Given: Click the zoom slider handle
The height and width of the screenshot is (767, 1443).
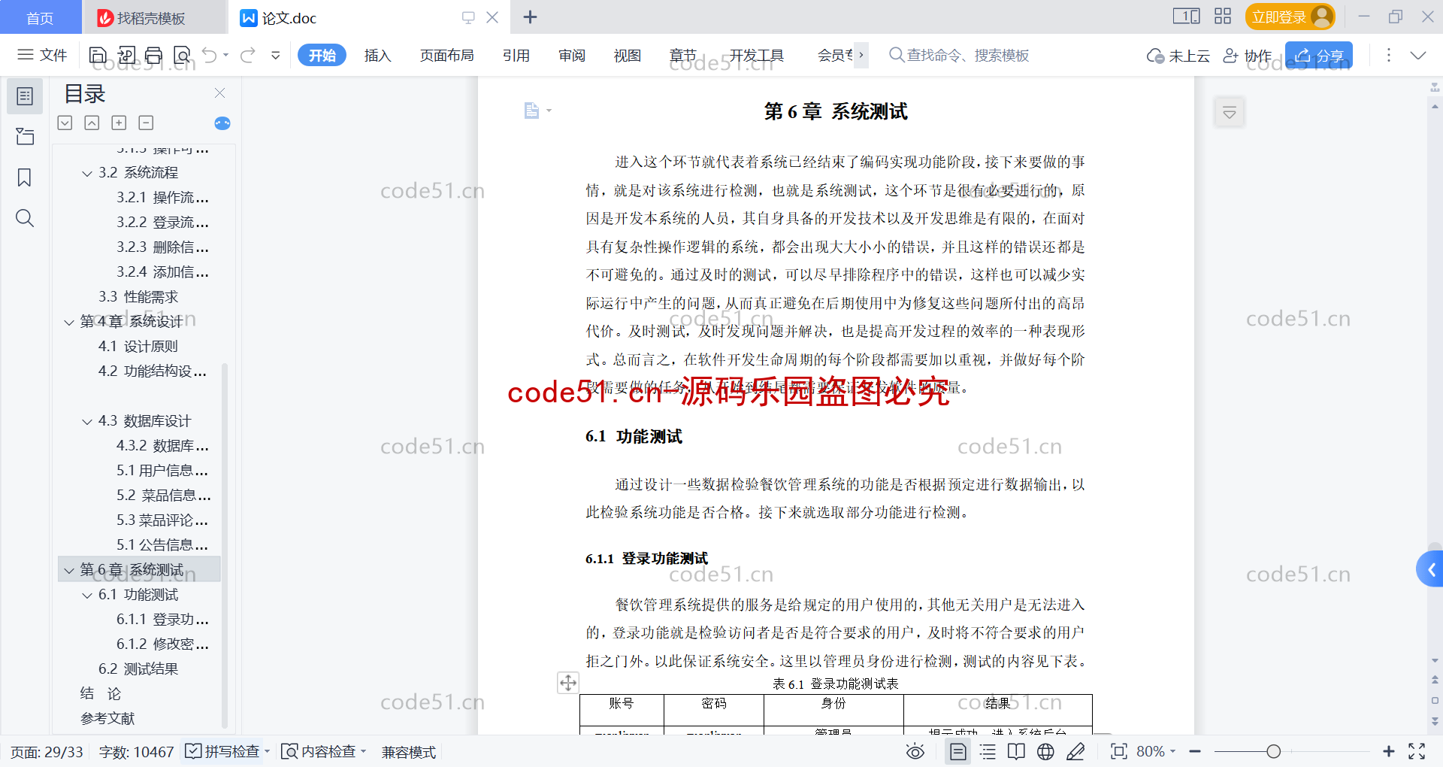Looking at the screenshot, I should [x=1273, y=751].
